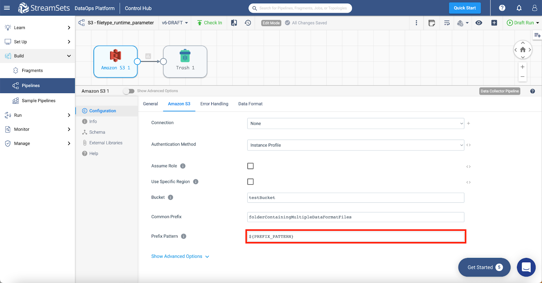The image size is (542, 283).
Task: Click the panel help question icon
Action: (x=533, y=91)
